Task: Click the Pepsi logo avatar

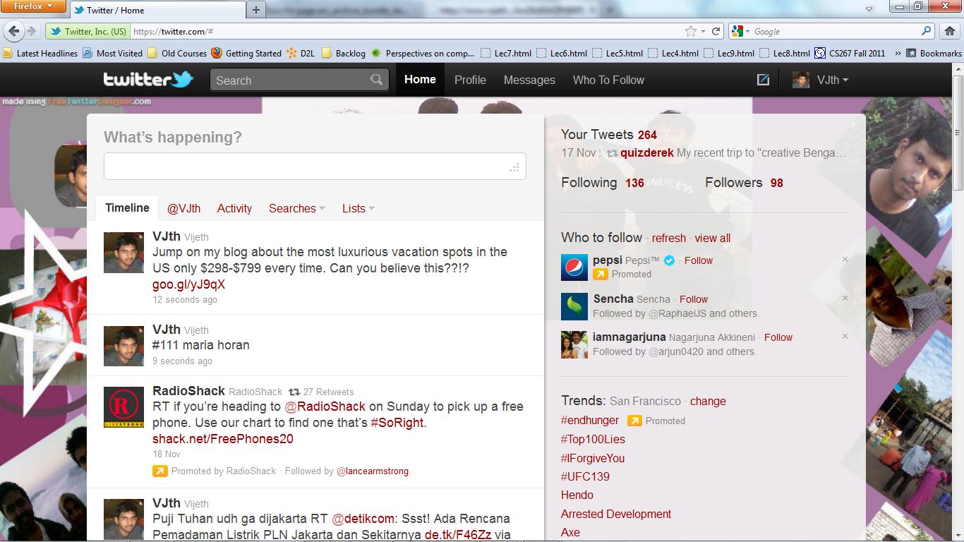Action: pyautogui.click(x=574, y=267)
